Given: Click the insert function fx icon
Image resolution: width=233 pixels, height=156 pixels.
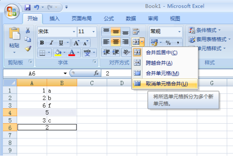Looking at the screenshot, I should [96, 73].
